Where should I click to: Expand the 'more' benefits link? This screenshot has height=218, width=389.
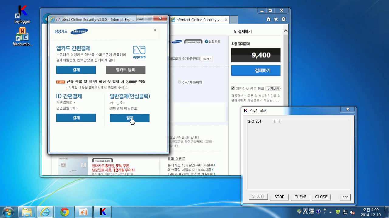tap(207, 58)
